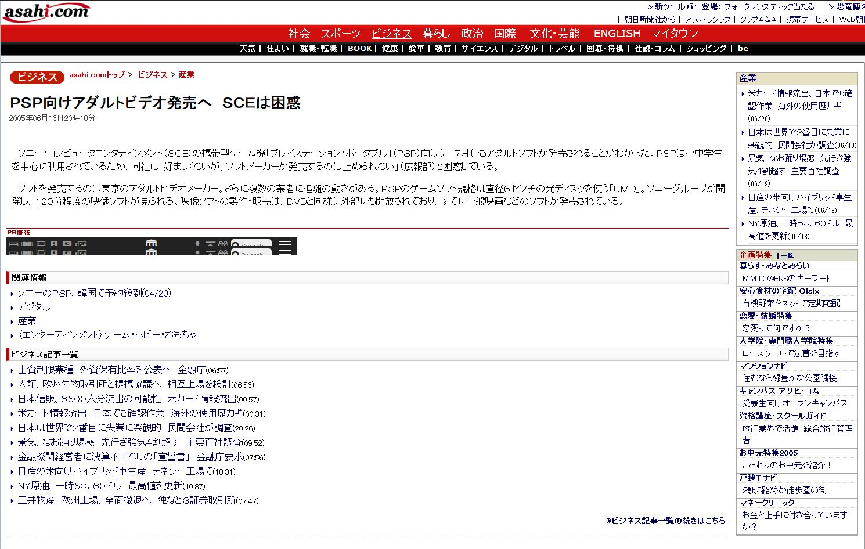Click 一覧 beside 企画特集 header

pyautogui.click(x=787, y=256)
